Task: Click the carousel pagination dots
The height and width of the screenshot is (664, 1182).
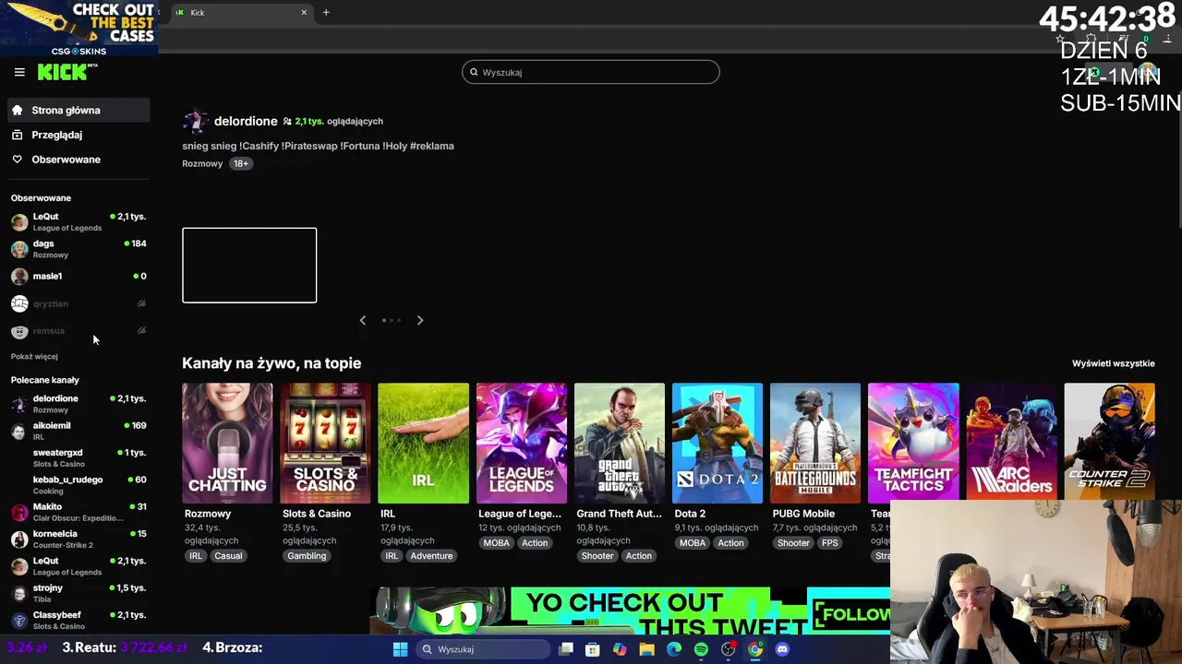Action: click(392, 320)
